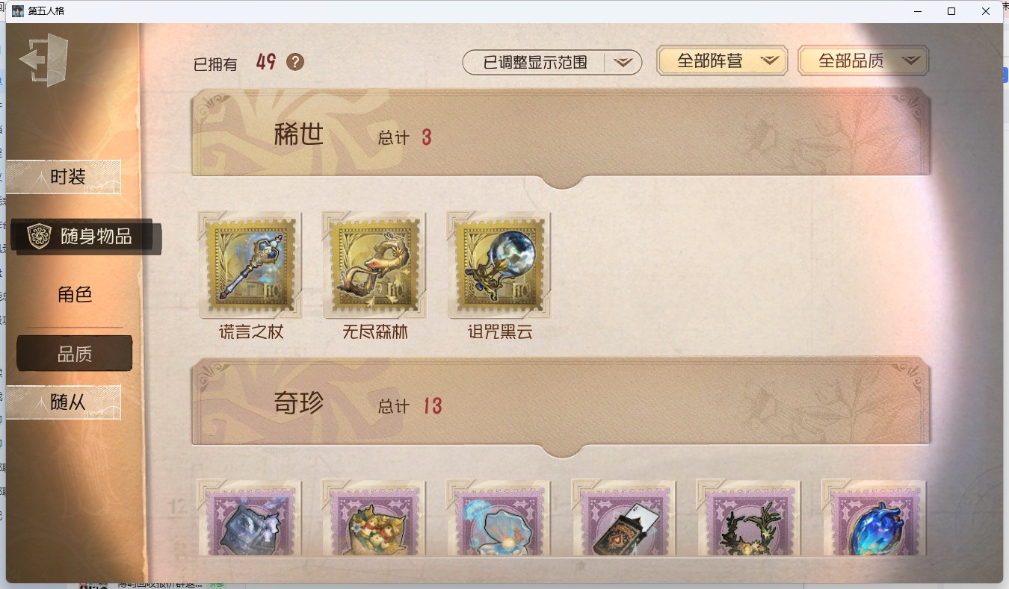Choose the playing card deck accessory
This screenshot has height=589, width=1009.
point(624,517)
